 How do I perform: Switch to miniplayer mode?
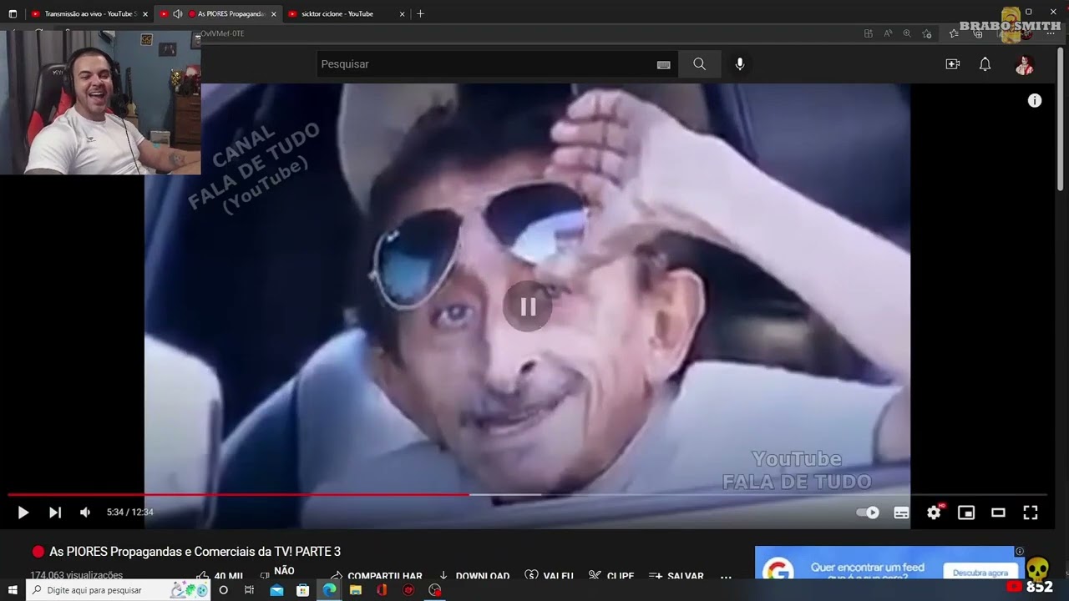(966, 513)
